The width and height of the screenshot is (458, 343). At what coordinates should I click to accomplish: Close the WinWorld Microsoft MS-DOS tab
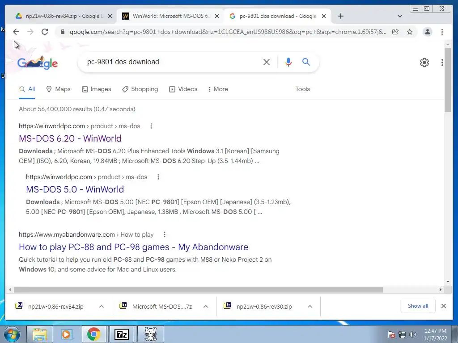click(x=217, y=17)
